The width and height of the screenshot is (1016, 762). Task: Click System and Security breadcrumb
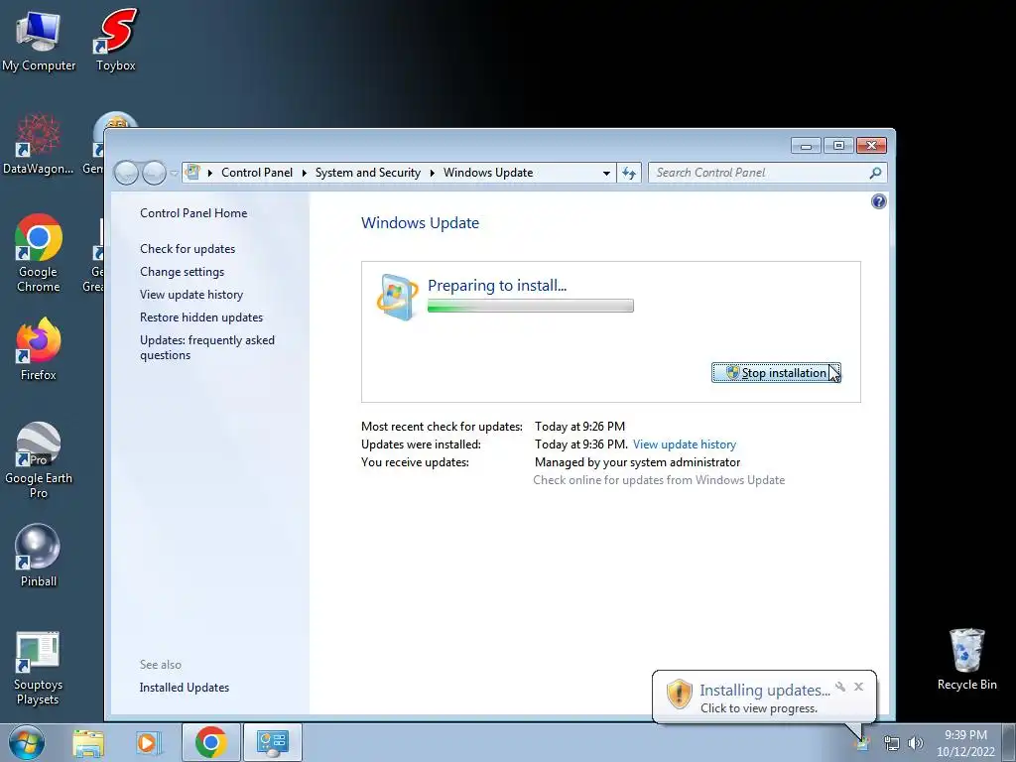[x=367, y=173]
